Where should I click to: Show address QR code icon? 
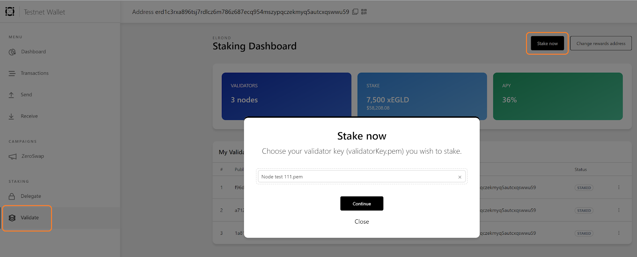(364, 12)
